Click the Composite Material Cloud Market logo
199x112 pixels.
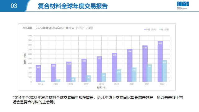183,6
